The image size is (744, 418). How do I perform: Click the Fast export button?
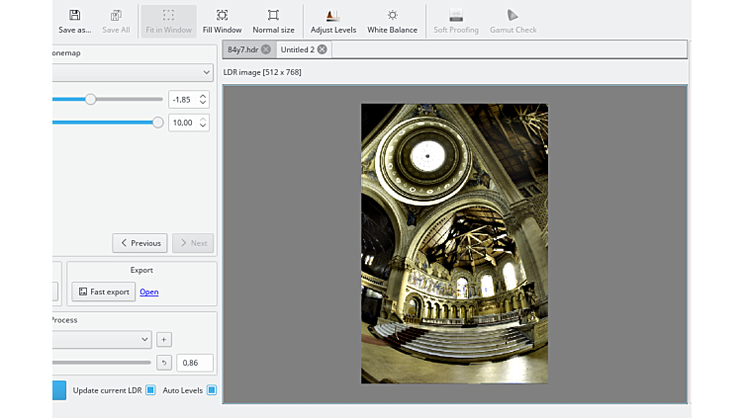(103, 292)
